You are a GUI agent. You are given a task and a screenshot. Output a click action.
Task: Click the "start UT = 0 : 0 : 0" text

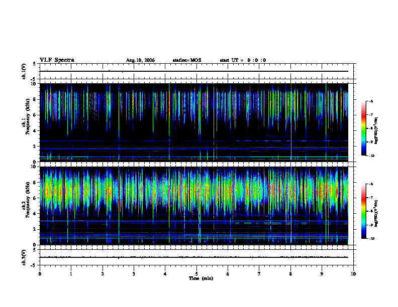click(243, 60)
